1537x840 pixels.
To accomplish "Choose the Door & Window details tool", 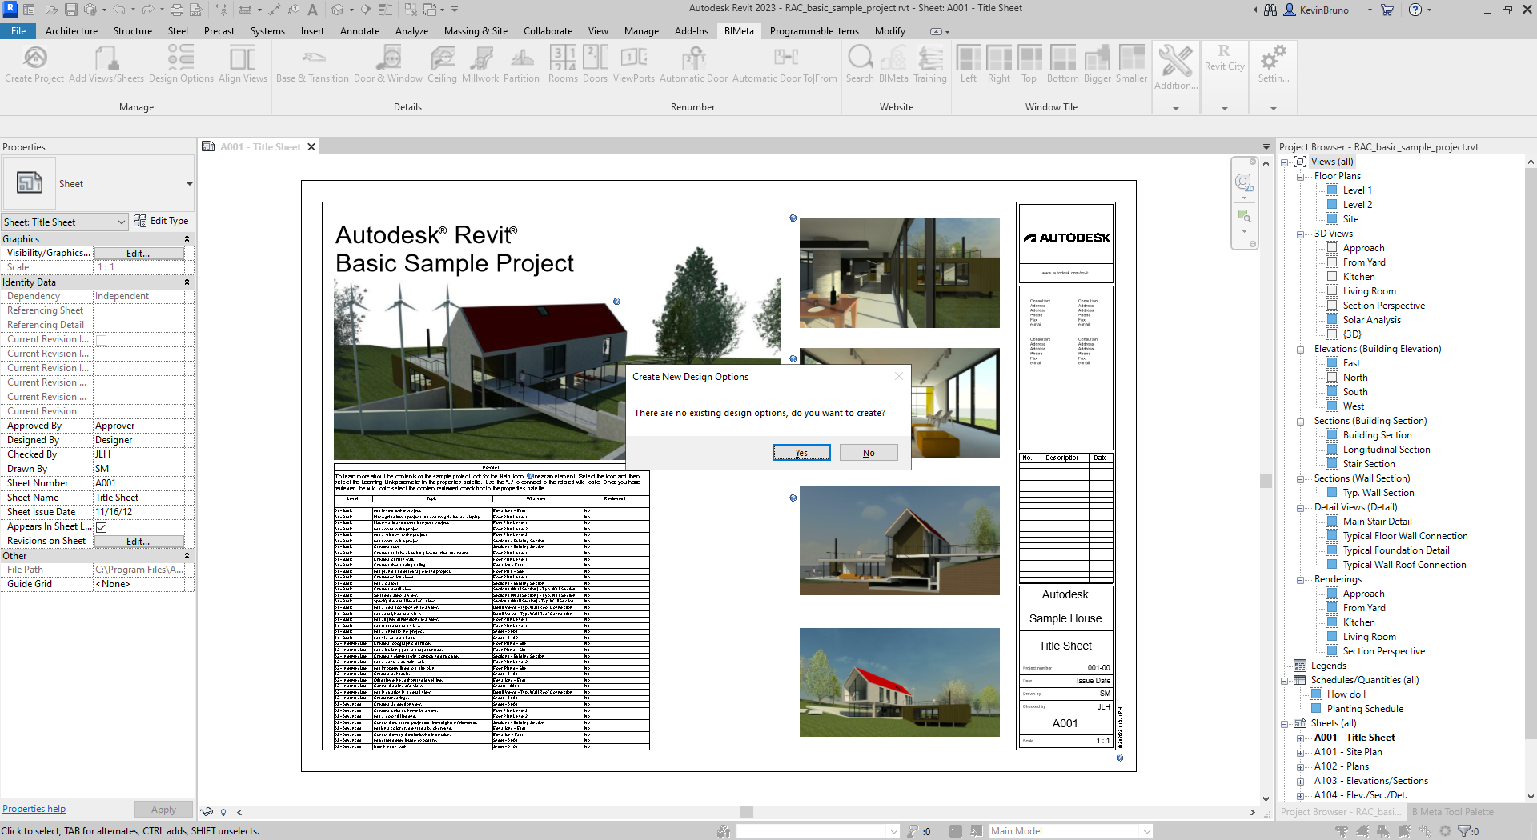I will pos(388,64).
